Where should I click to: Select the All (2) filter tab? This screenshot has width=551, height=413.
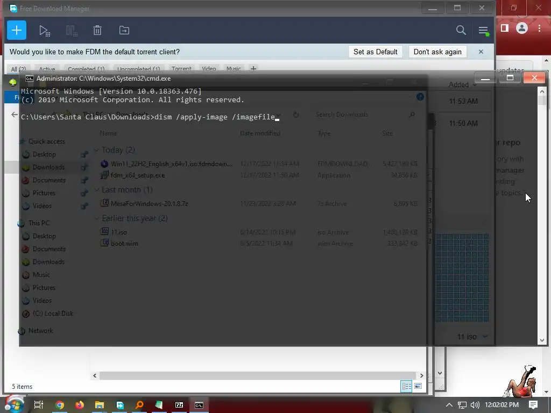tap(18, 69)
